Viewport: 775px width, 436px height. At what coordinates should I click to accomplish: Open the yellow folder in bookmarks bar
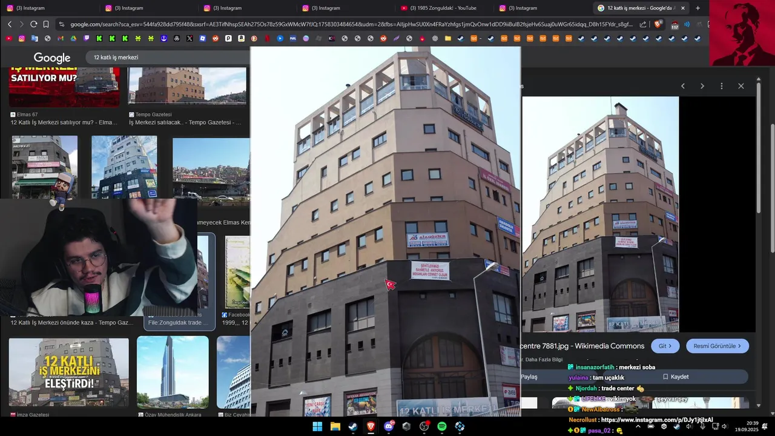click(x=447, y=38)
